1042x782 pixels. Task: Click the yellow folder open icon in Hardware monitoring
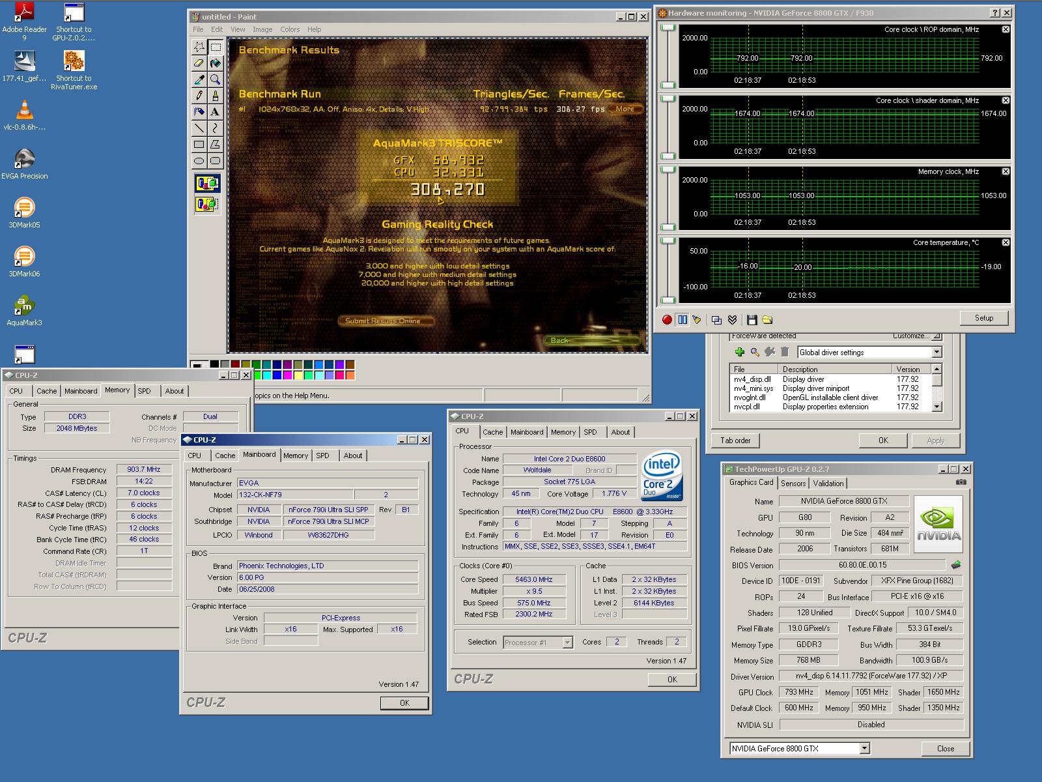coord(767,319)
